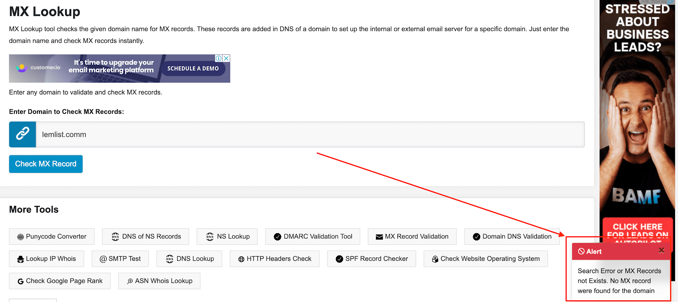Screen dimensions: 678x302
Task: Click 'Enter Domain to Check MX Records:' label
Action: coord(67,112)
